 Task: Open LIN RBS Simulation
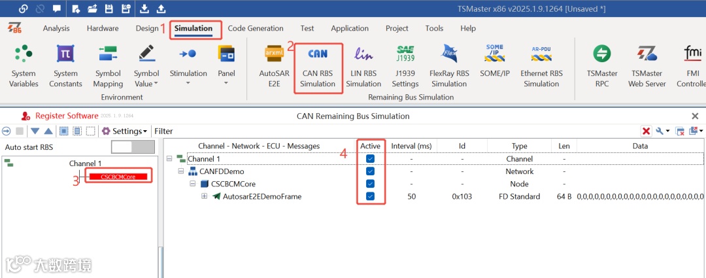coord(363,66)
